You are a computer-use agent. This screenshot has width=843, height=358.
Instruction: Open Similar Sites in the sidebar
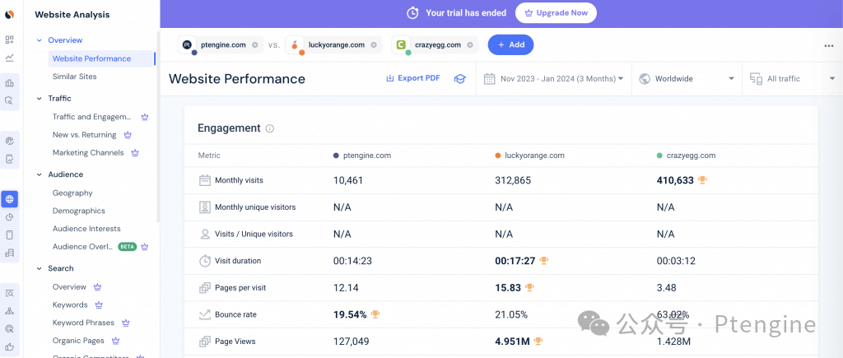(x=74, y=77)
